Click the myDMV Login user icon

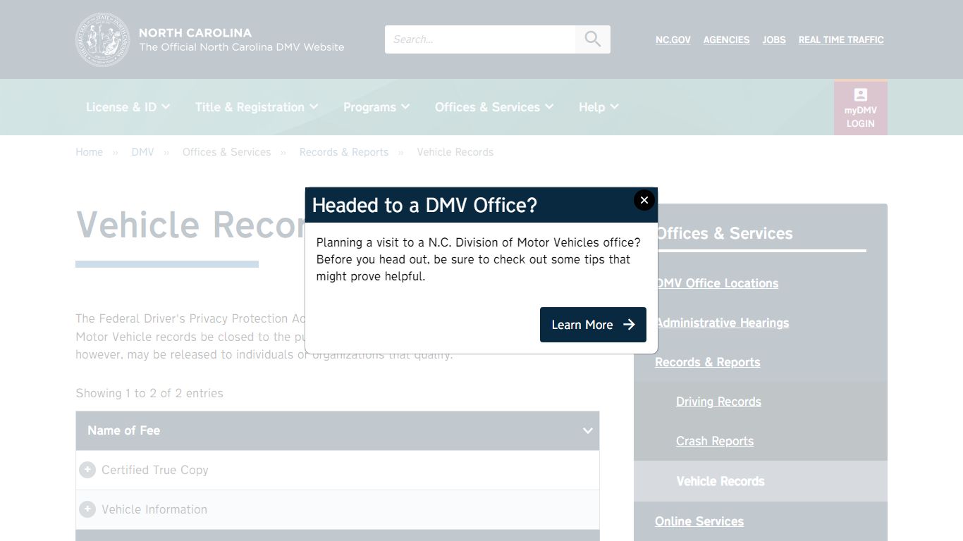[x=861, y=95]
